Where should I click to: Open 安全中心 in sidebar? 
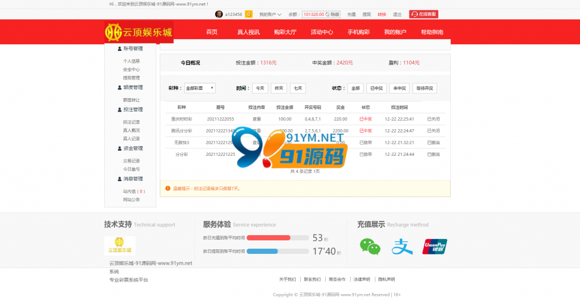coord(131,70)
